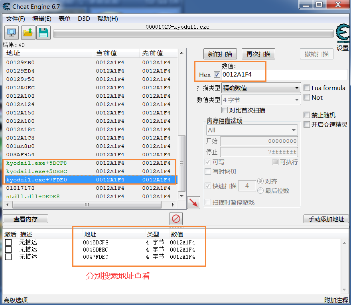The height and width of the screenshot is (305, 351).
Task: Click the results list horizontal scrollbar thumb
Action: pyautogui.click(x=87, y=205)
